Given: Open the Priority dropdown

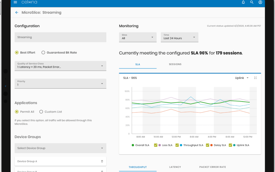Looking at the screenshot, I should point(60,84).
